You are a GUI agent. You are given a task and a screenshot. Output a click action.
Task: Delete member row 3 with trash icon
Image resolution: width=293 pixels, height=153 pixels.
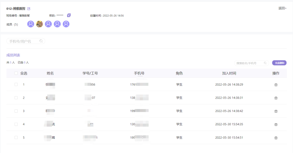coord(276,111)
